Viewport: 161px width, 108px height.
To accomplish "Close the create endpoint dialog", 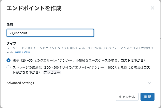I will tap(152, 8).
